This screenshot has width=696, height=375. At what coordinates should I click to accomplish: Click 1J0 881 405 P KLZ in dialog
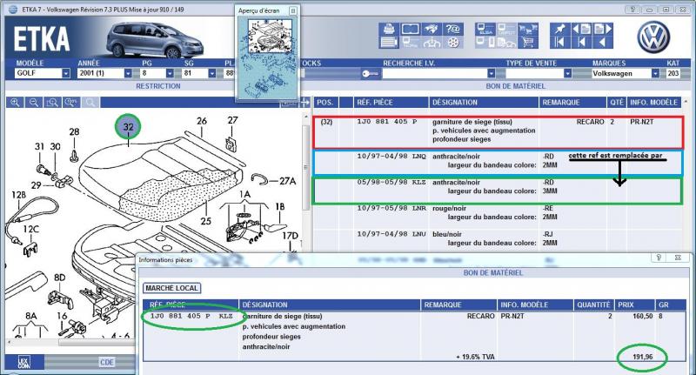click(191, 317)
